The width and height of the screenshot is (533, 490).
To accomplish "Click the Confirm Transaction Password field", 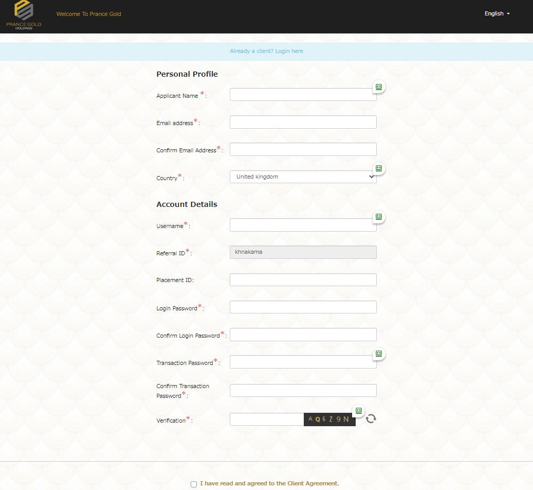I will coord(303,390).
